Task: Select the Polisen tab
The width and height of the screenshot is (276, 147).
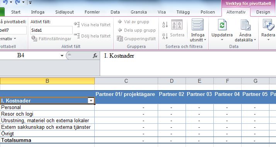Action: pos(208,12)
